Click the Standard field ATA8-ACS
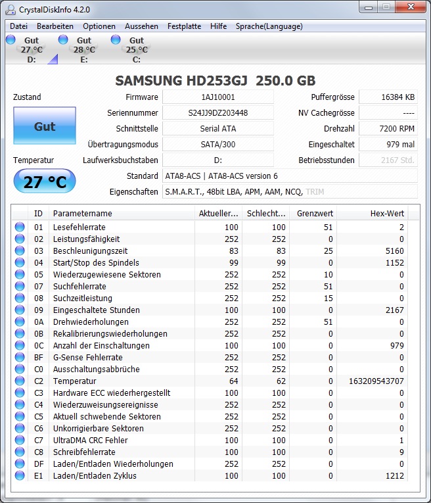Screen dimensions: 431x503 tap(290, 176)
